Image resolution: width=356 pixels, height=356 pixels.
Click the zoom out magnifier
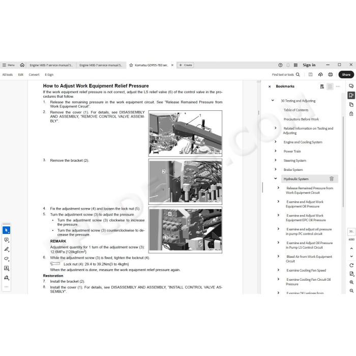point(351,290)
